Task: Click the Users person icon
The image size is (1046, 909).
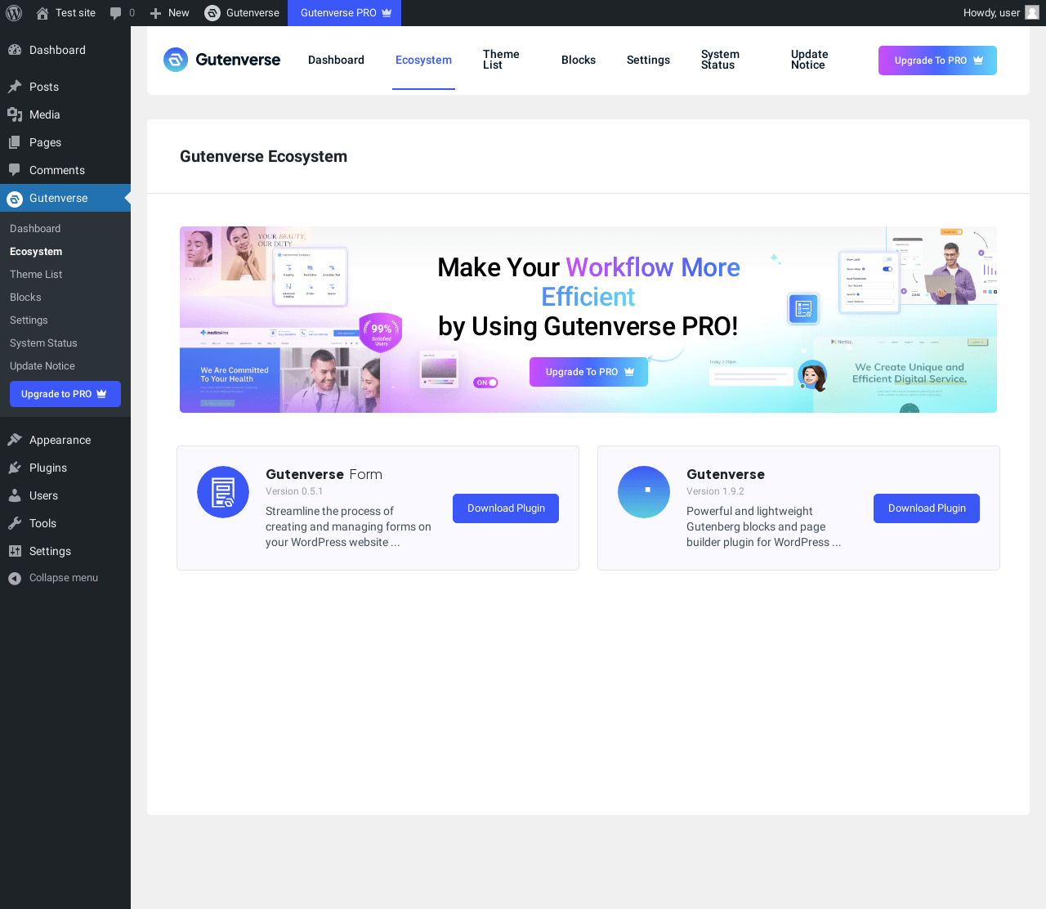Action: point(15,495)
